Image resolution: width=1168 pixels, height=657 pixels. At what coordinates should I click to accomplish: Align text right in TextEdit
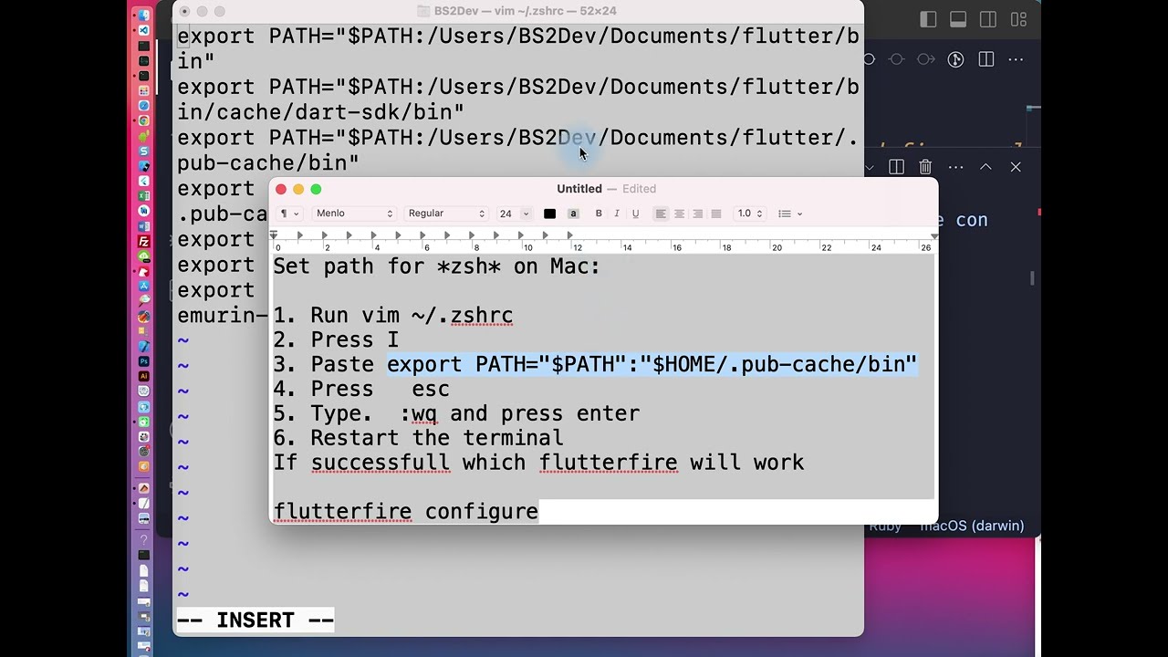[x=698, y=214]
